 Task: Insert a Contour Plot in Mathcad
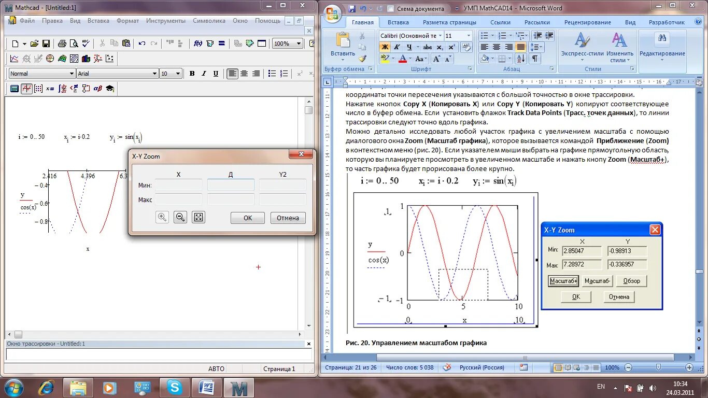coord(74,59)
